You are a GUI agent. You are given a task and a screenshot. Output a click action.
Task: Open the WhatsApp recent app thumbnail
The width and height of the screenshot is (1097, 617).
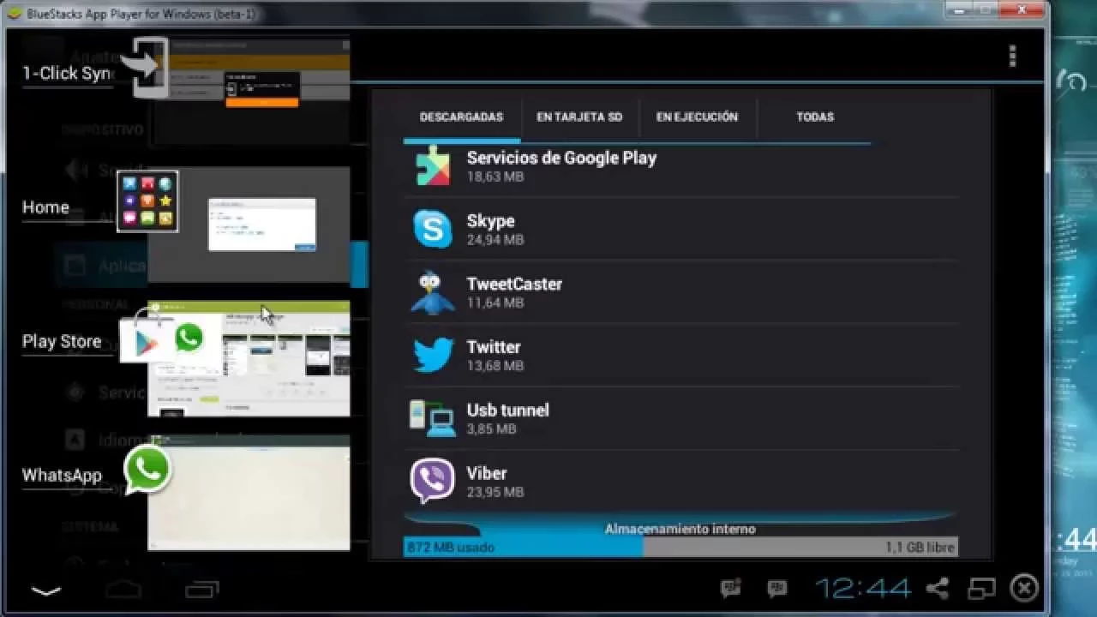click(x=249, y=493)
